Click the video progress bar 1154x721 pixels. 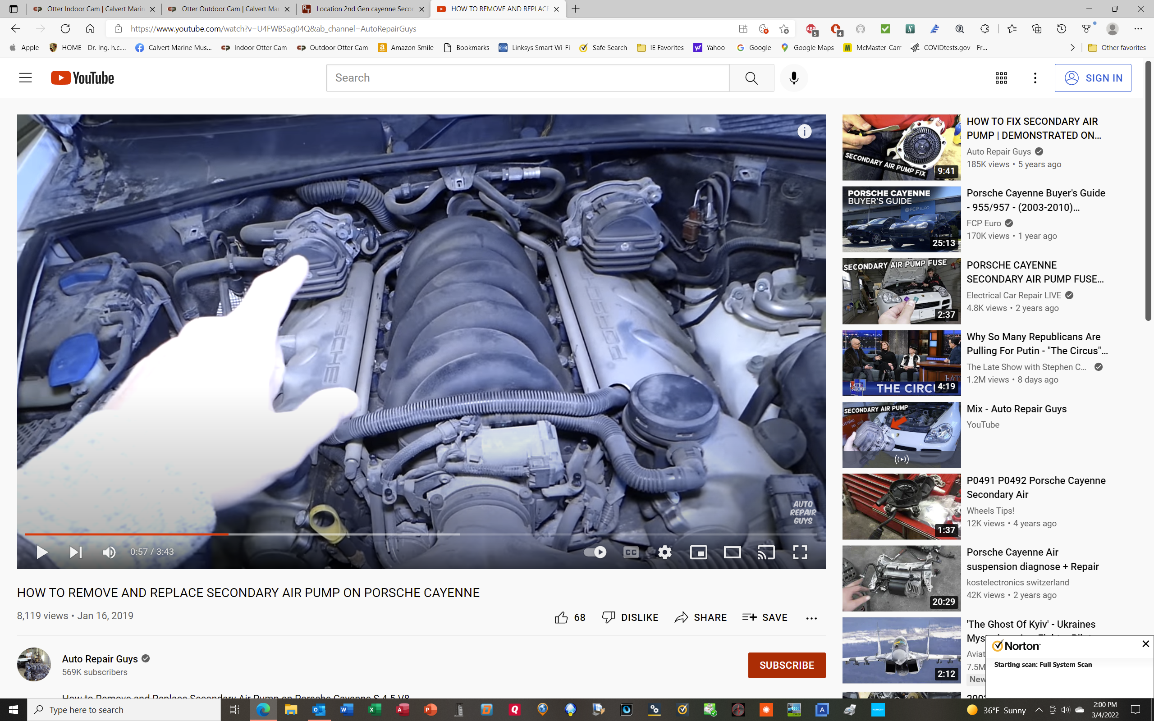click(421, 534)
